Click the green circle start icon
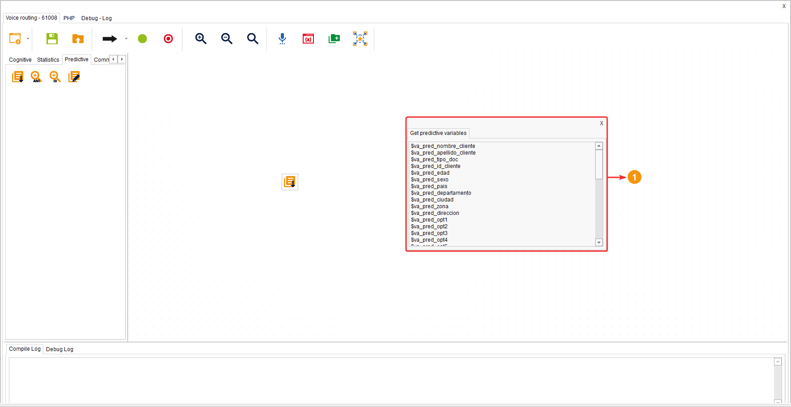The width and height of the screenshot is (791, 407). pos(142,39)
